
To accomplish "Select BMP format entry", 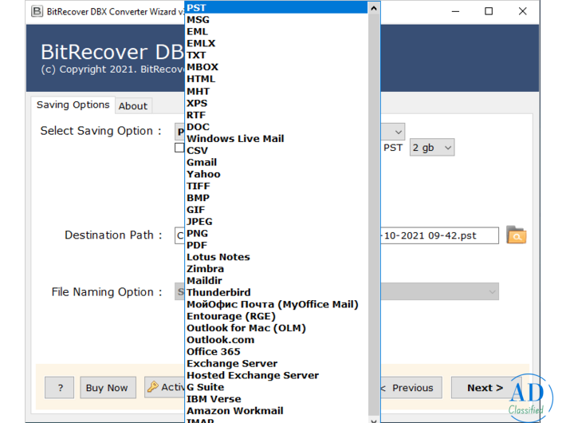I will coord(277,198).
